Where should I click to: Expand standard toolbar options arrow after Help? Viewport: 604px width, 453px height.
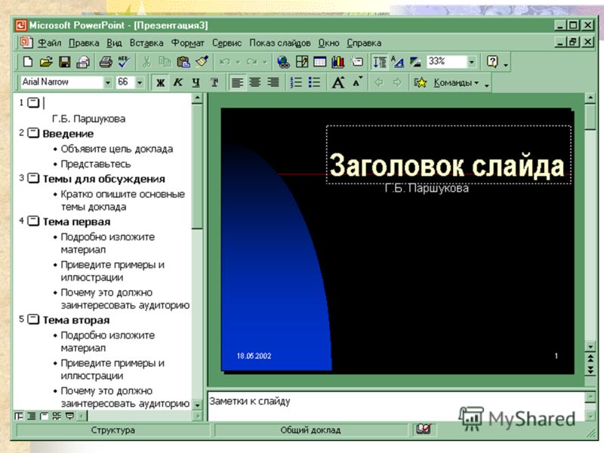506,66
